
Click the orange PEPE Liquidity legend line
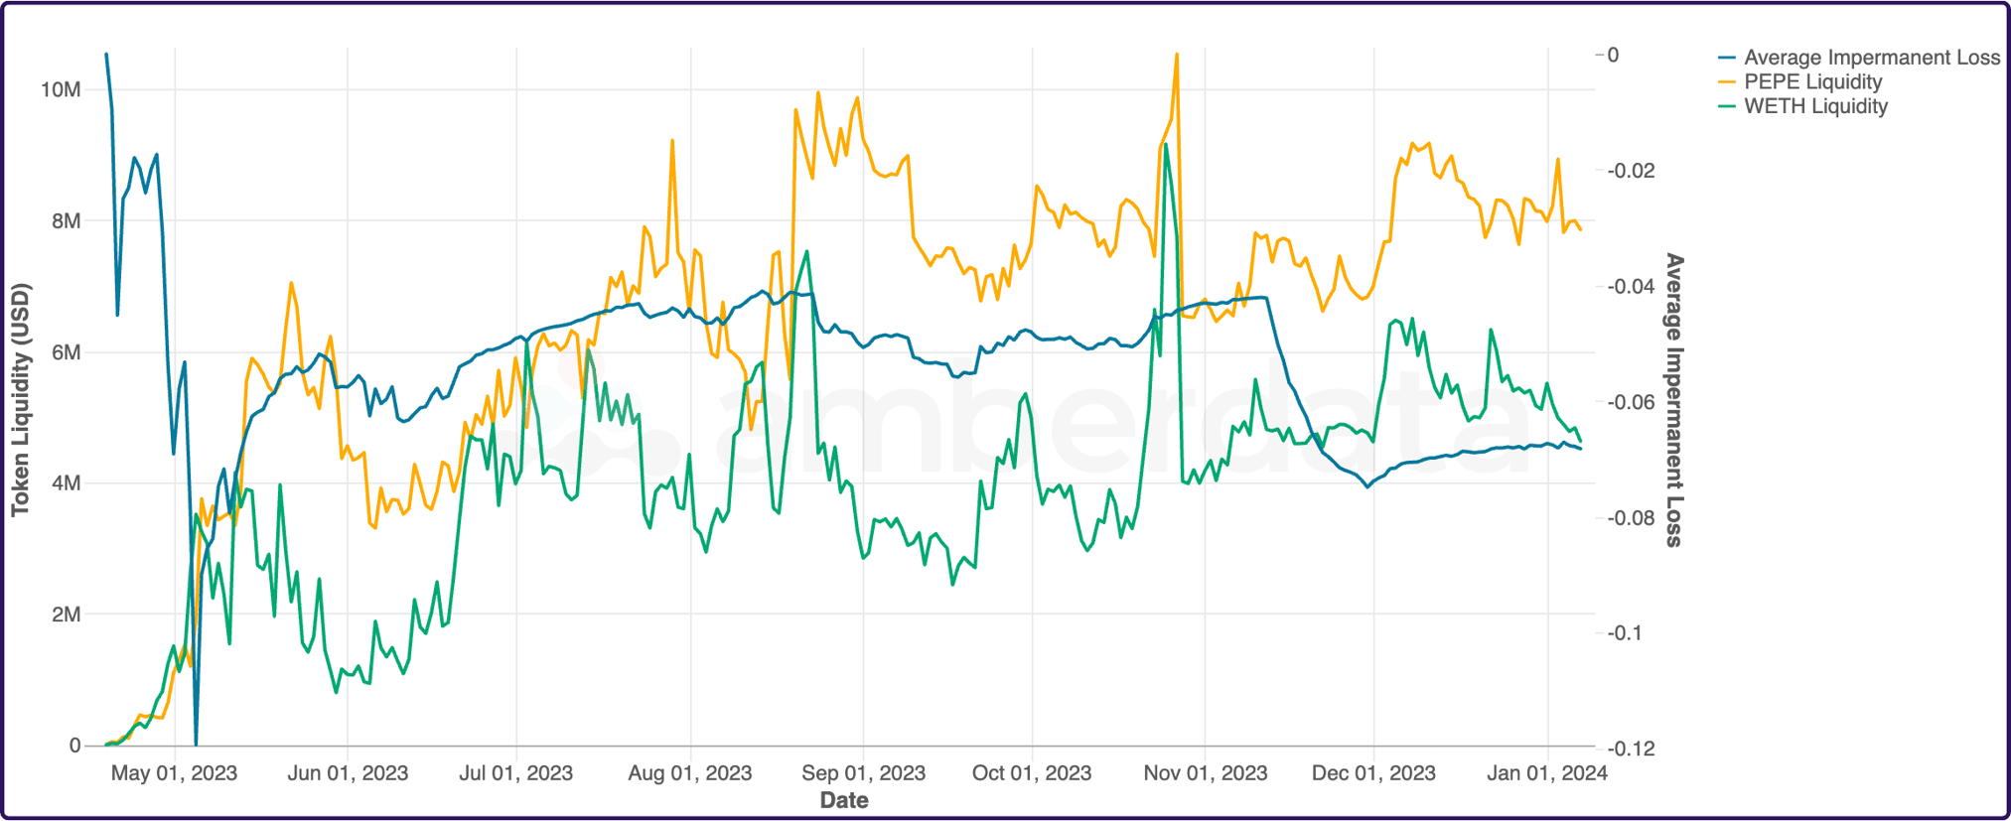(1728, 82)
